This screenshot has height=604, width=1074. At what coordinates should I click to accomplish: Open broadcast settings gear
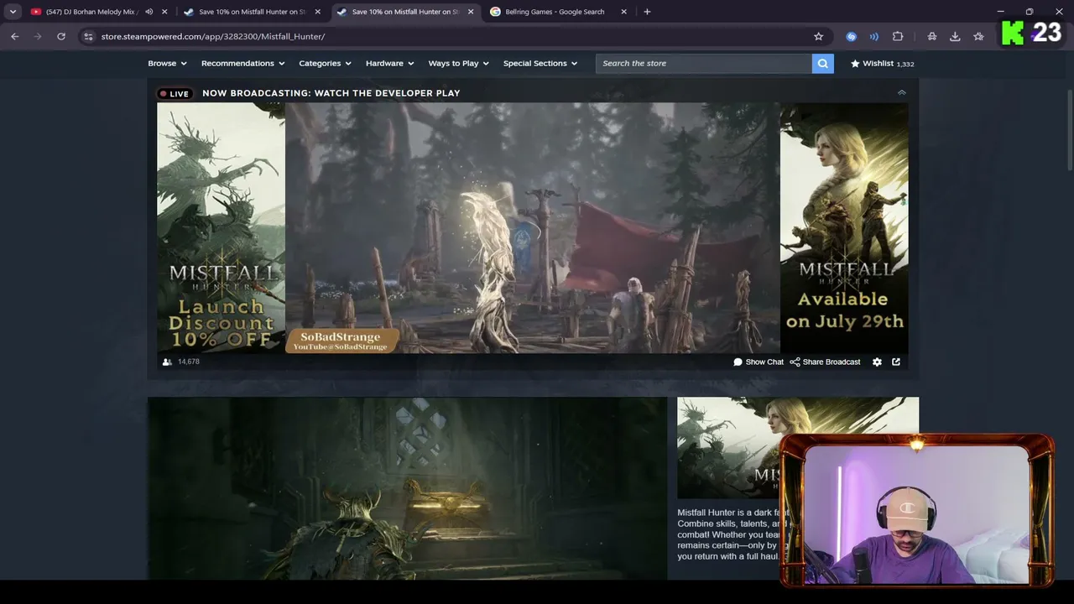click(x=877, y=362)
